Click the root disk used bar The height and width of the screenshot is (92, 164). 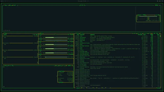(56, 38)
